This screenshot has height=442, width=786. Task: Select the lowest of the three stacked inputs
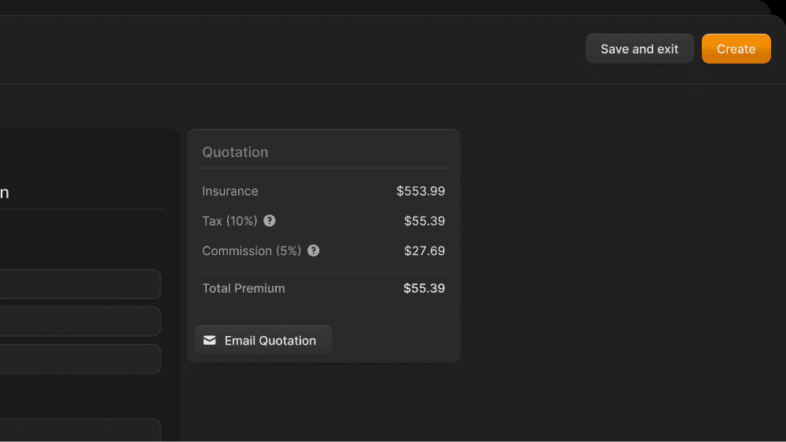tap(79, 359)
